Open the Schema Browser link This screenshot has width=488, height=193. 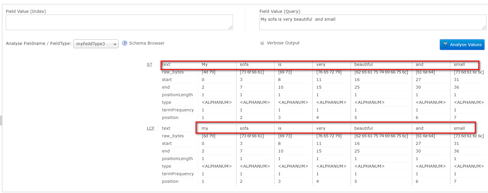point(147,43)
